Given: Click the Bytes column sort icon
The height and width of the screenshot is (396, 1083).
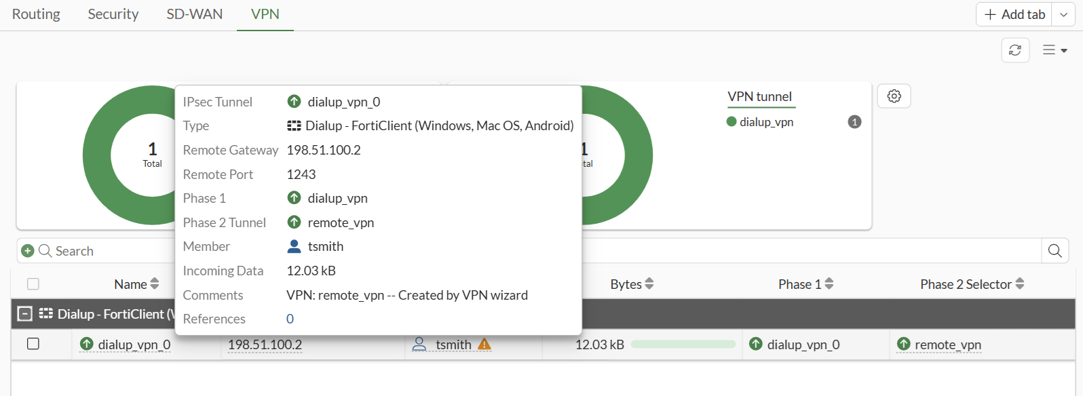Looking at the screenshot, I should click(x=649, y=284).
